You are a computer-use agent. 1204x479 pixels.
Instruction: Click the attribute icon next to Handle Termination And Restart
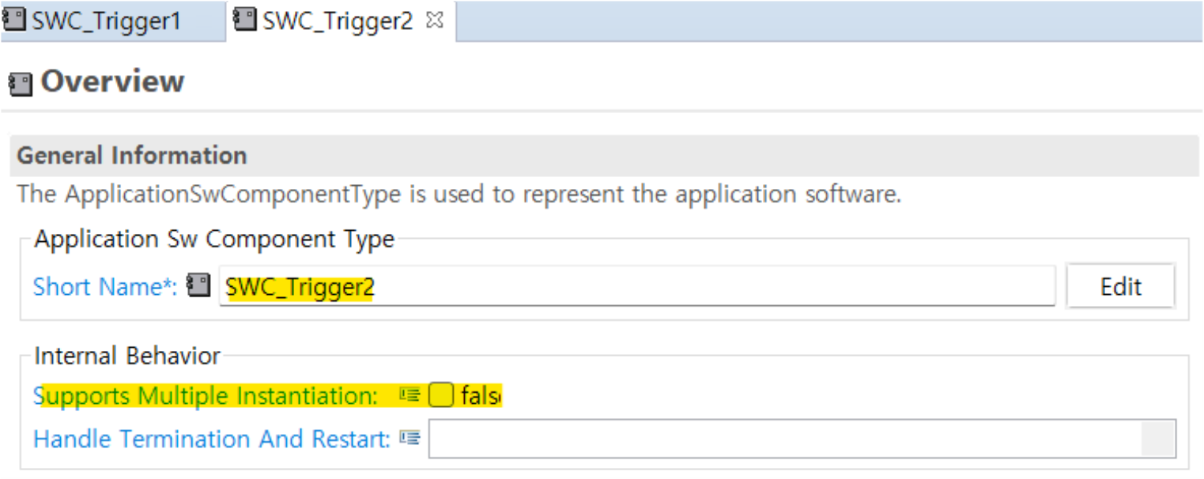[x=410, y=438]
